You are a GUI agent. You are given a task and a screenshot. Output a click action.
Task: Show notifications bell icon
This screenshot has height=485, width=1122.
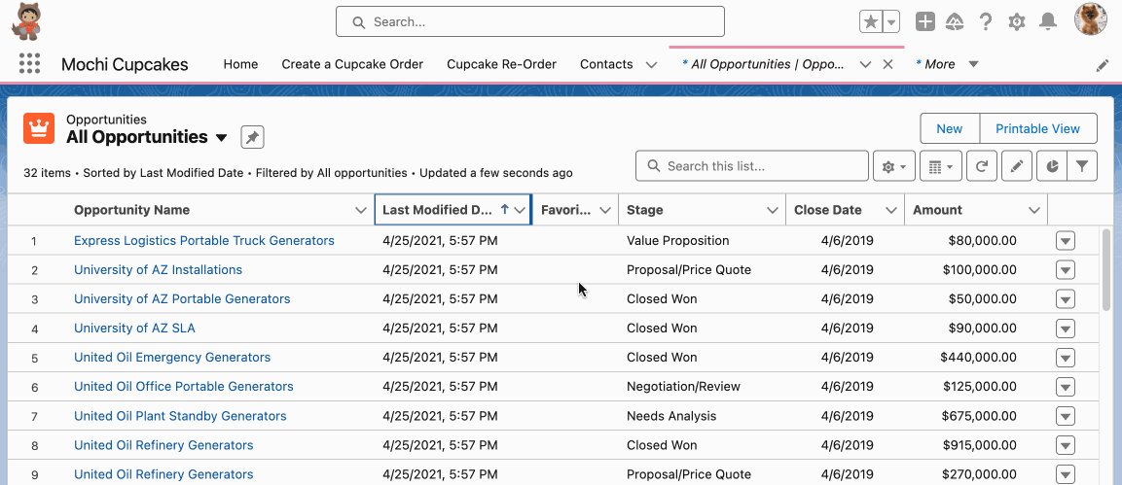[1048, 22]
